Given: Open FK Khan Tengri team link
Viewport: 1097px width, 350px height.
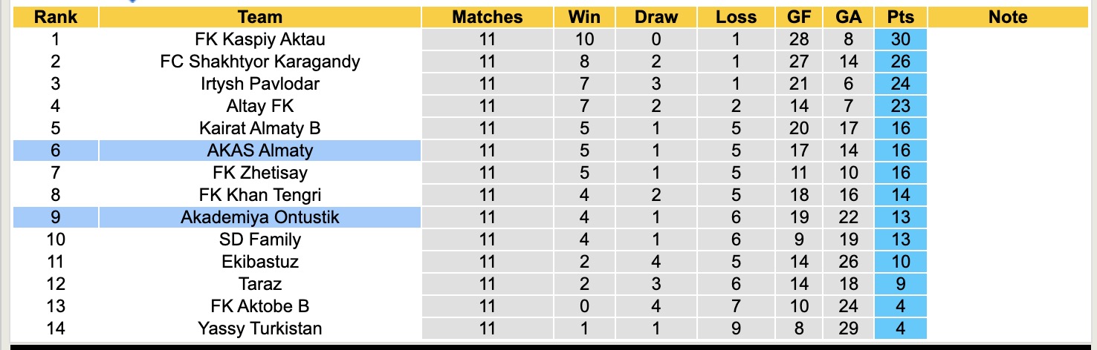Looking at the screenshot, I should point(259,195).
